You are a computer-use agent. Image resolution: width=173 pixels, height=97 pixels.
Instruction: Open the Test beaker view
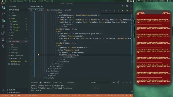tap(3, 40)
